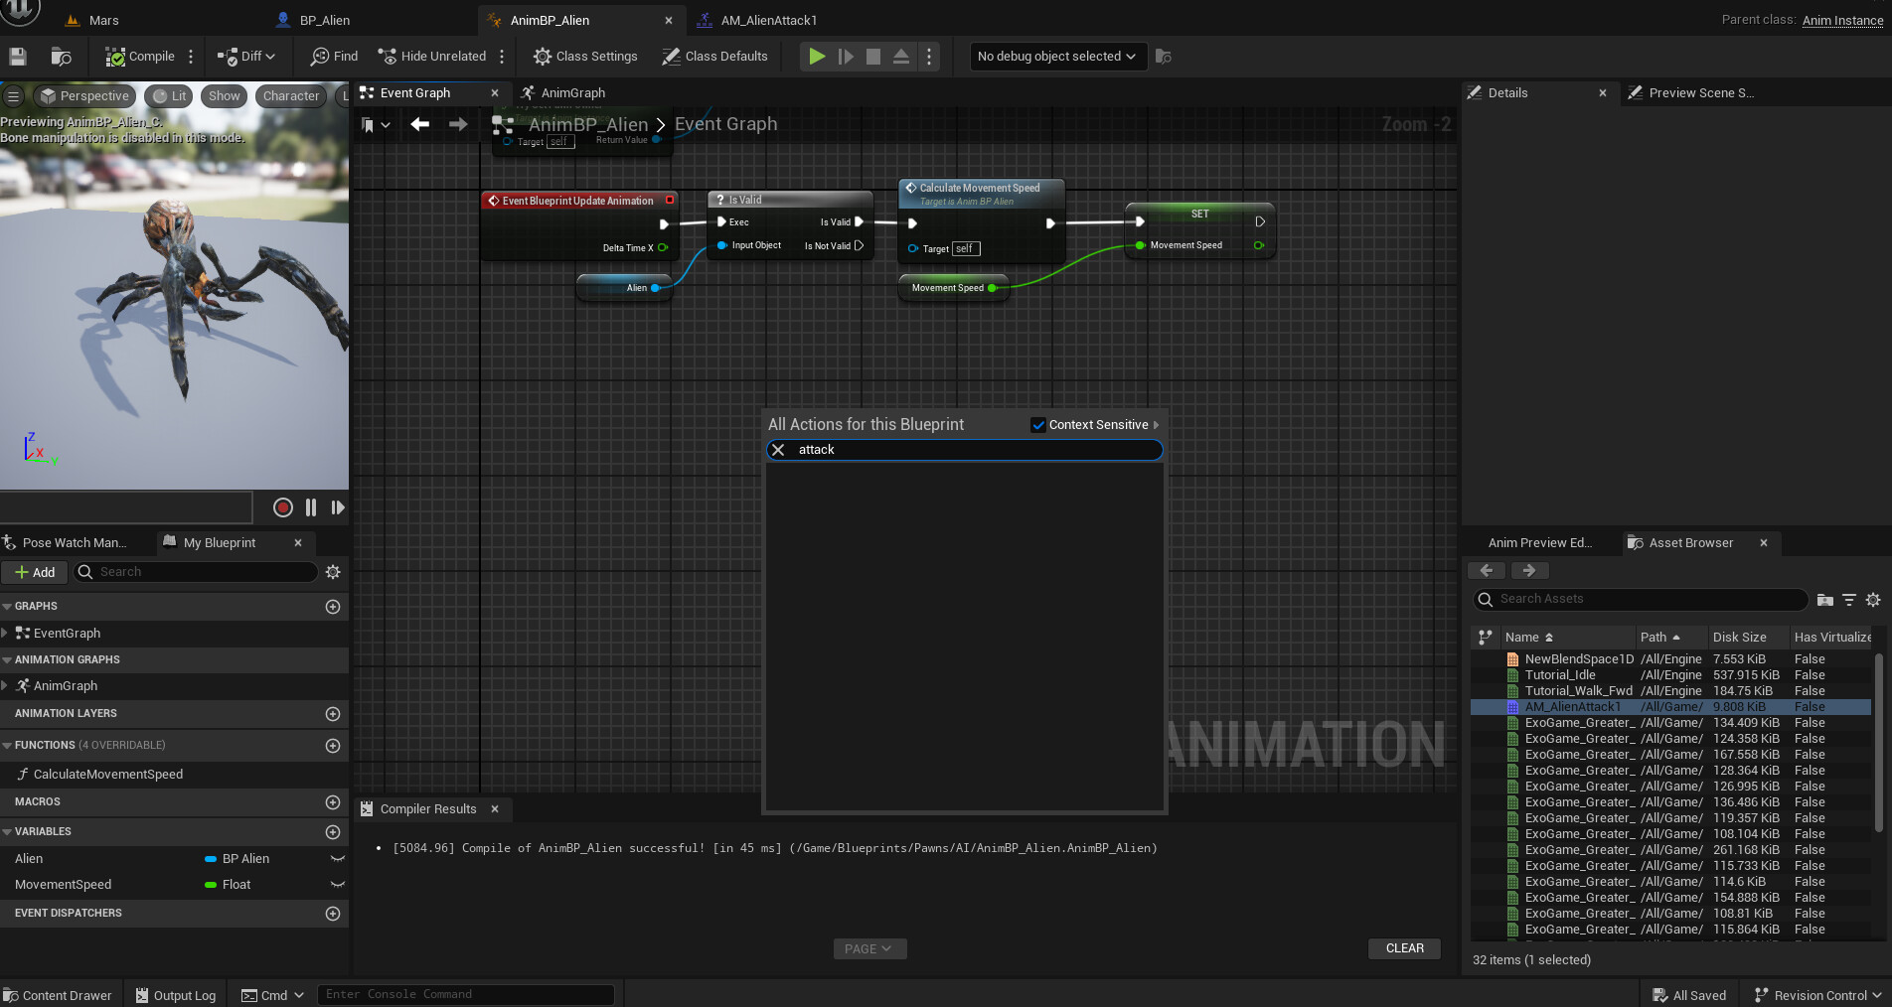Collapse the Functions section
Screen dimensions: 1892x1007
pos(8,745)
